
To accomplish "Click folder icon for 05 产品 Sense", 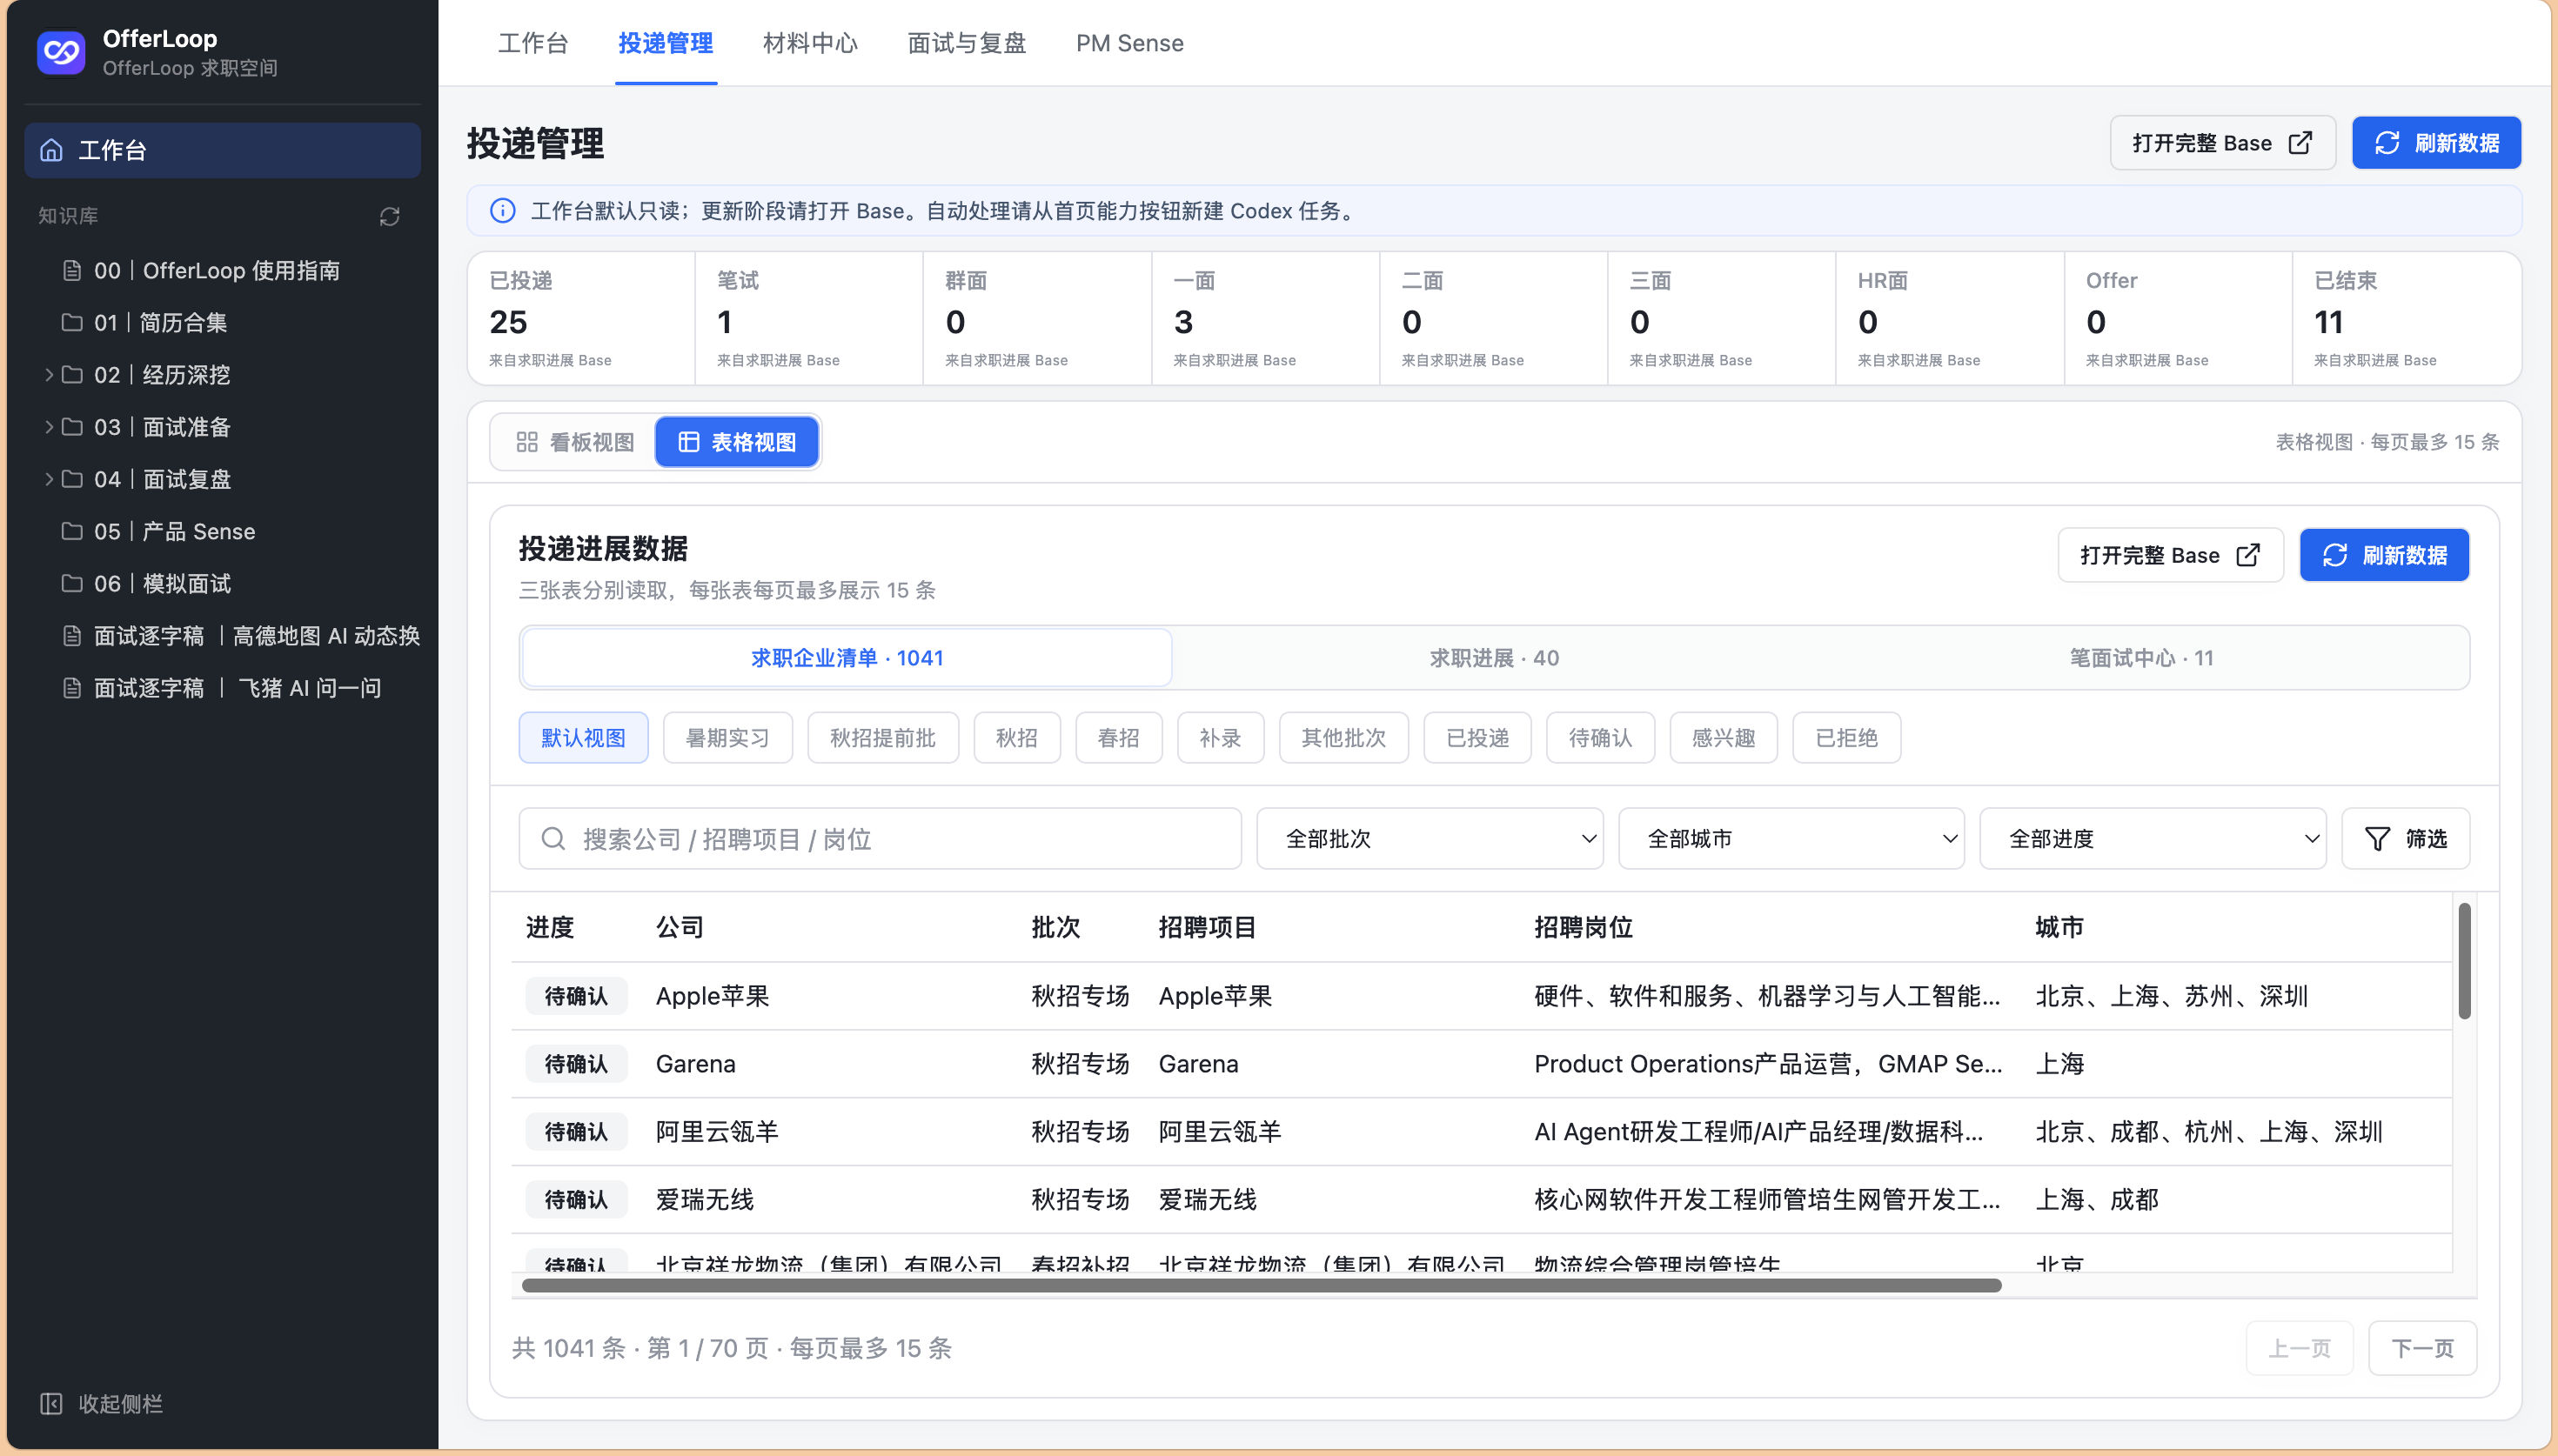I will [x=72, y=531].
